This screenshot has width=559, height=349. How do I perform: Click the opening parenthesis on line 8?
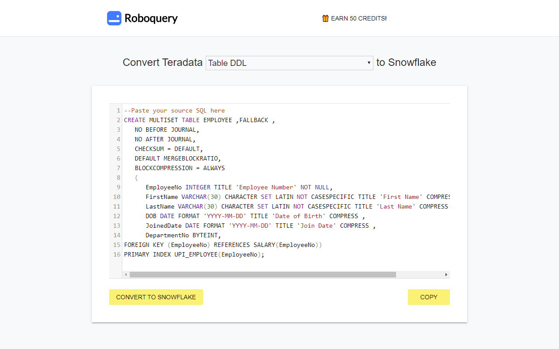(136, 178)
